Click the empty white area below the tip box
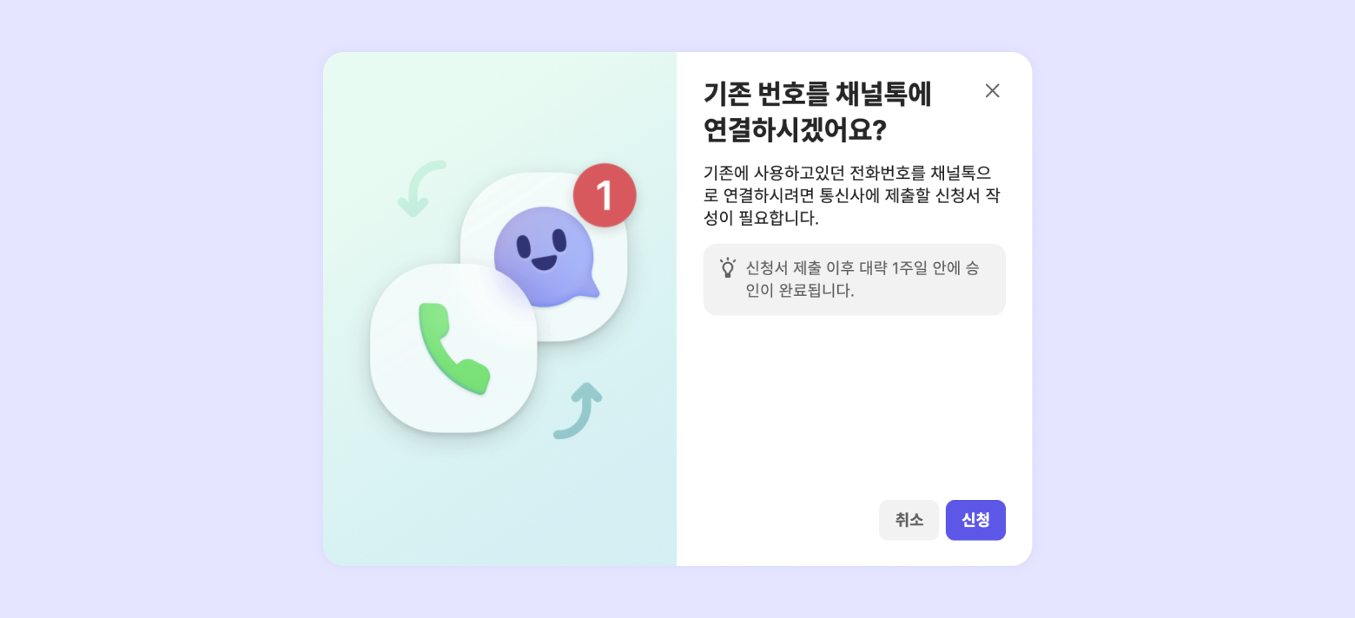The height and width of the screenshot is (618, 1355). 854,404
